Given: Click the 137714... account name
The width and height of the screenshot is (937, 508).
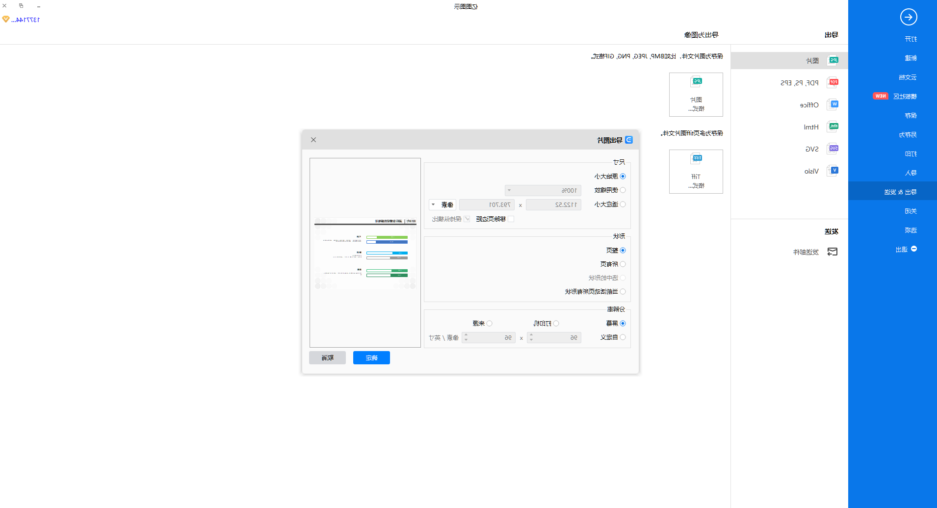Looking at the screenshot, I should tap(26, 20).
